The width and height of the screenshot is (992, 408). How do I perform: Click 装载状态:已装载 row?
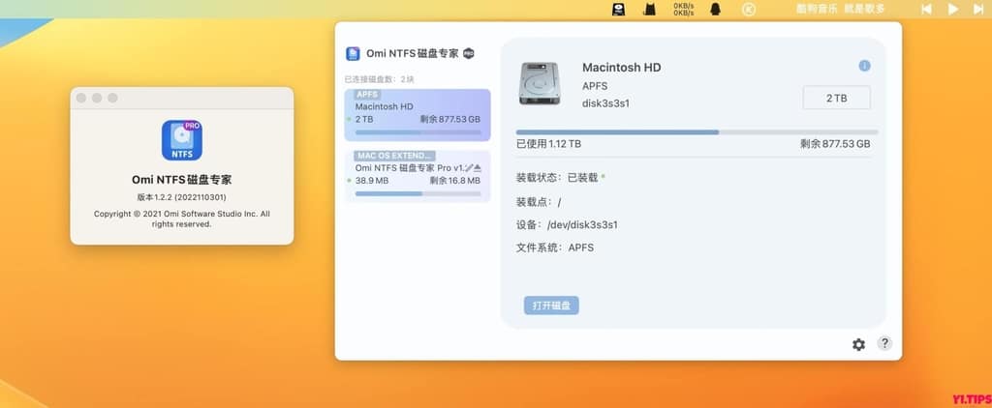pyautogui.click(x=561, y=178)
